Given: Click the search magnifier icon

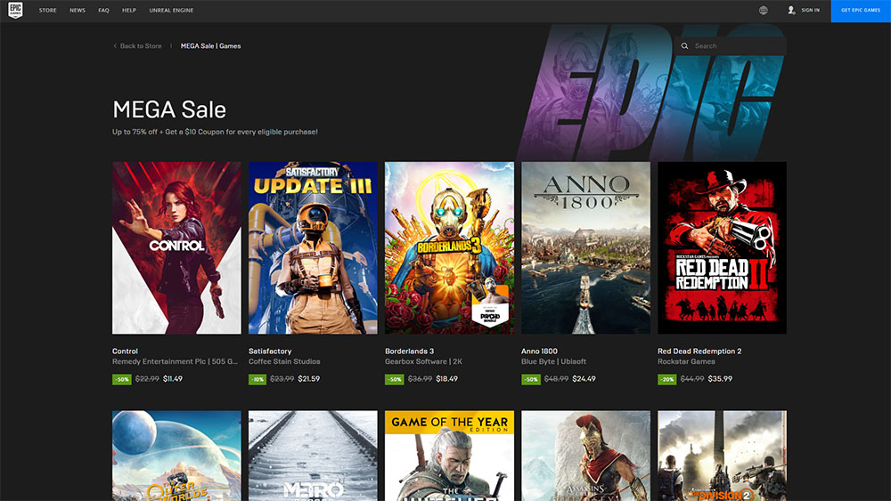Looking at the screenshot, I should point(684,46).
